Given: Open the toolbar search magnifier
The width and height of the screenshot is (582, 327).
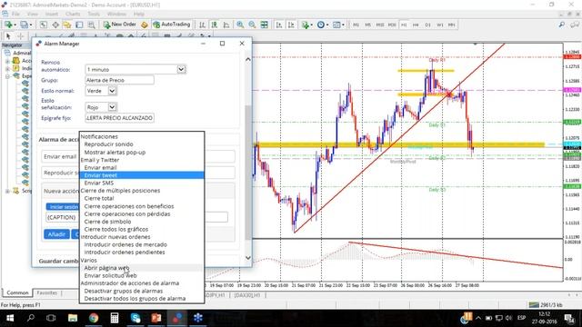Looking at the screenshot, I should [x=562, y=25].
